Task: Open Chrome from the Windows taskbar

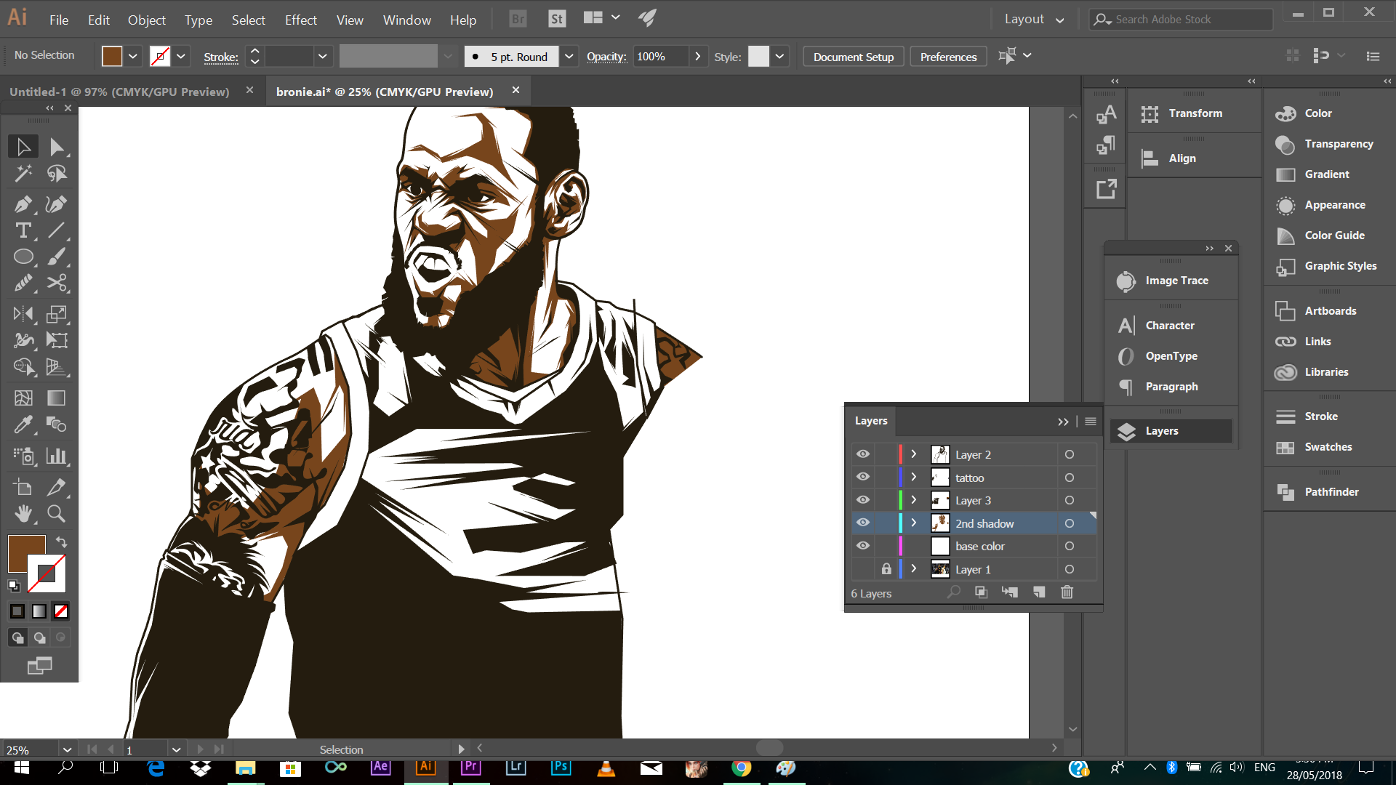Action: (741, 768)
